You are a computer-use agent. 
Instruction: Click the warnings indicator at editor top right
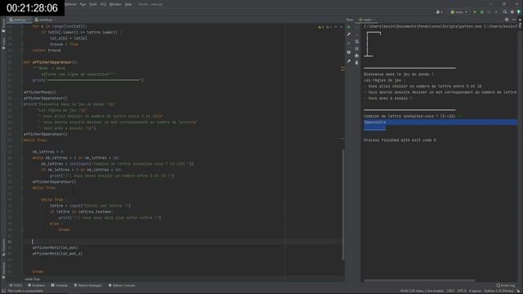coord(324,27)
